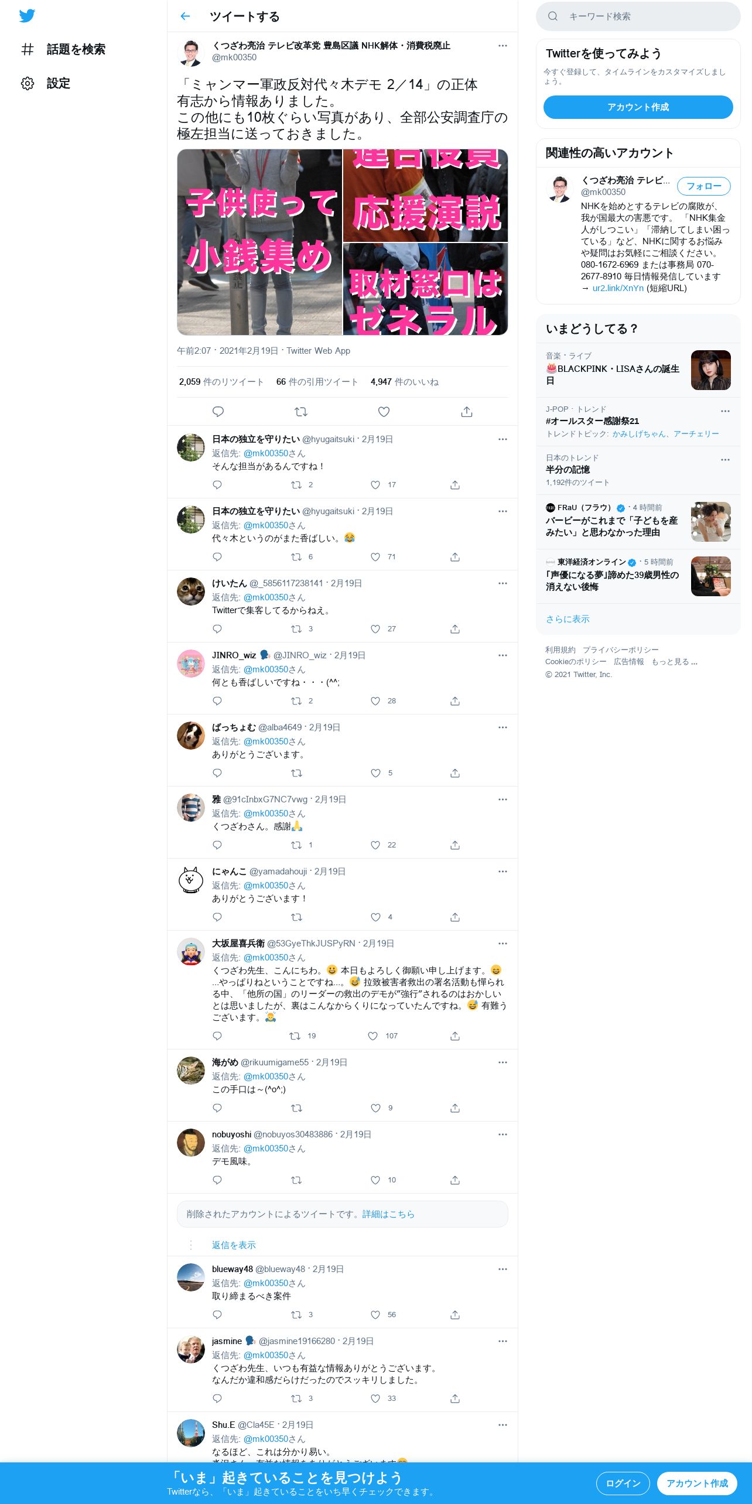Image resolution: width=752 pixels, height=1504 pixels.
Task: Open the さらに表示 link under trends
Action: [x=568, y=619]
